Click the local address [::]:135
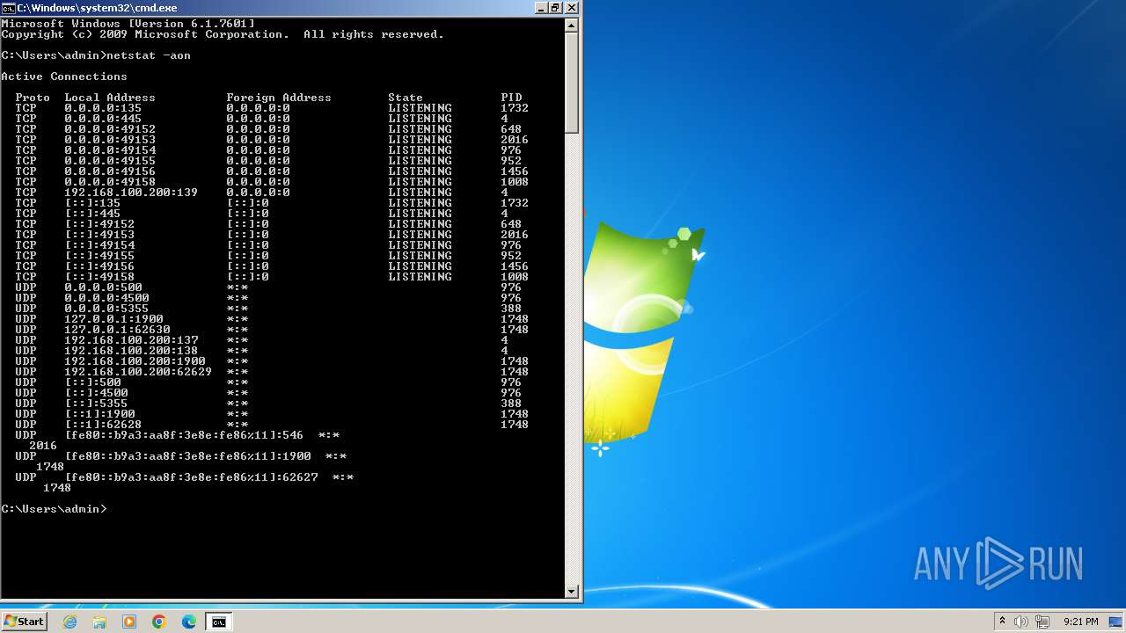This screenshot has height=633, width=1126. point(92,203)
